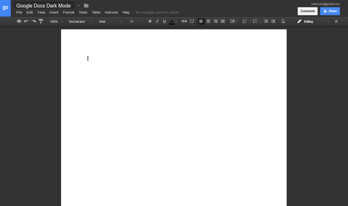Open the print dialog via printer icon
Screen dimensions: 348x206
pyautogui.click(x=19, y=21)
